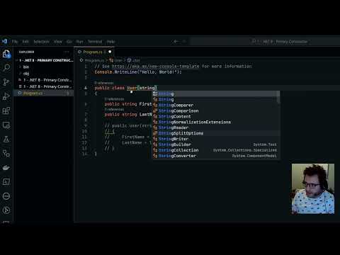This screenshot has width=340, height=255.
Task: Click the references lens above class User
Action: tap(104, 83)
